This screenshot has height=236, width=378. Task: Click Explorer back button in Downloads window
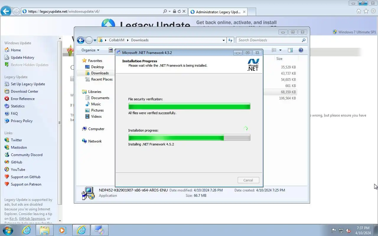click(x=81, y=40)
